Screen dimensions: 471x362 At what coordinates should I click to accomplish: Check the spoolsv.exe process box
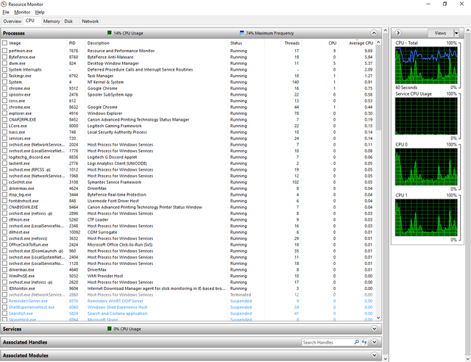(x=5, y=95)
